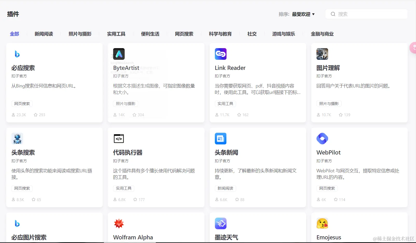Viewport: 416px width, 243px height.
Task: Open the 实用工具 category tab
Action: click(x=116, y=34)
